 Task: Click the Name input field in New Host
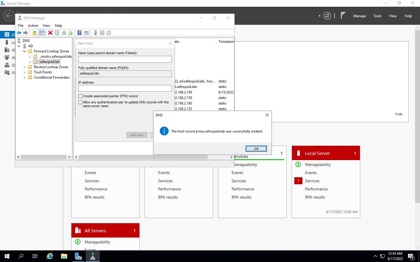tap(125, 59)
